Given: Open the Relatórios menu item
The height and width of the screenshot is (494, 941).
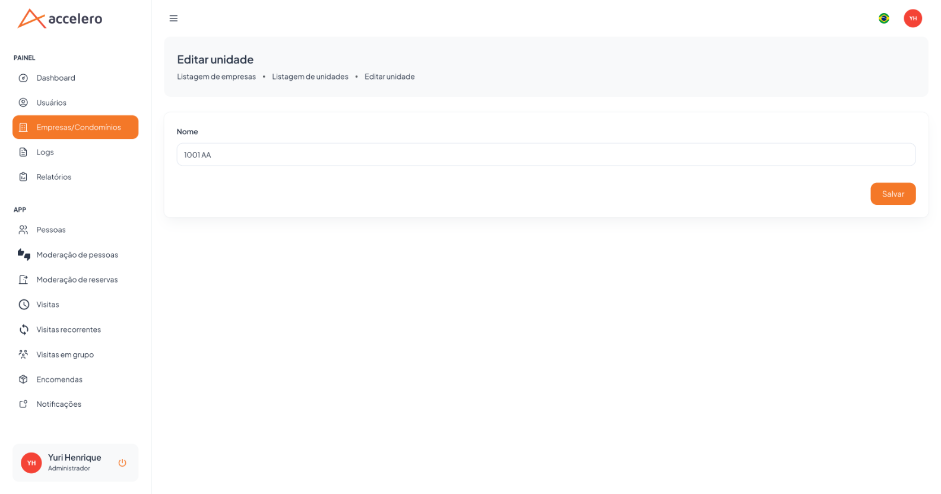Looking at the screenshot, I should coord(75,177).
